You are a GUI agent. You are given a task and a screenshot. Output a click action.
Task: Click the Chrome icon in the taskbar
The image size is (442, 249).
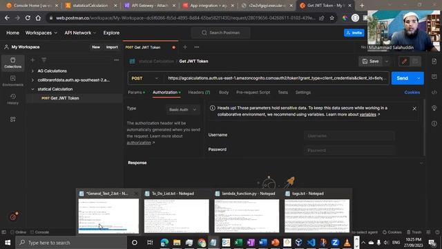click(202, 243)
